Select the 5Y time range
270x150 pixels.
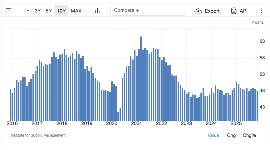[x=49, y=11]
